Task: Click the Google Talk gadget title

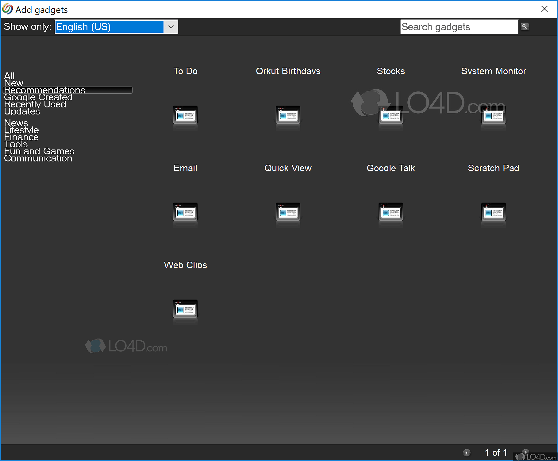Action: 391,168
